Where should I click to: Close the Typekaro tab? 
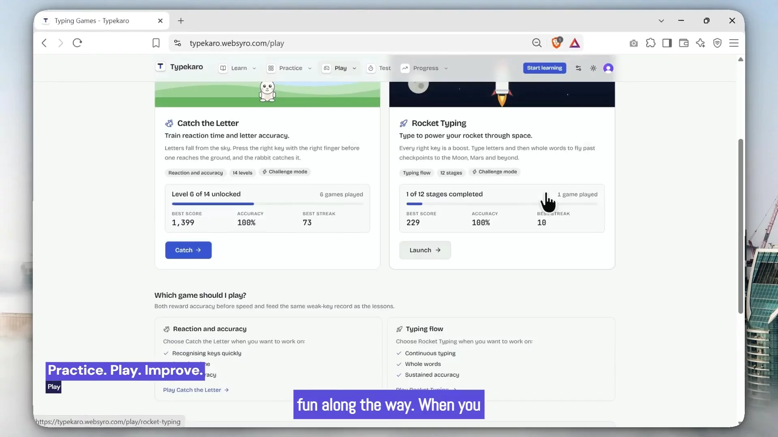pyautogui.click(x=160, y=21)
